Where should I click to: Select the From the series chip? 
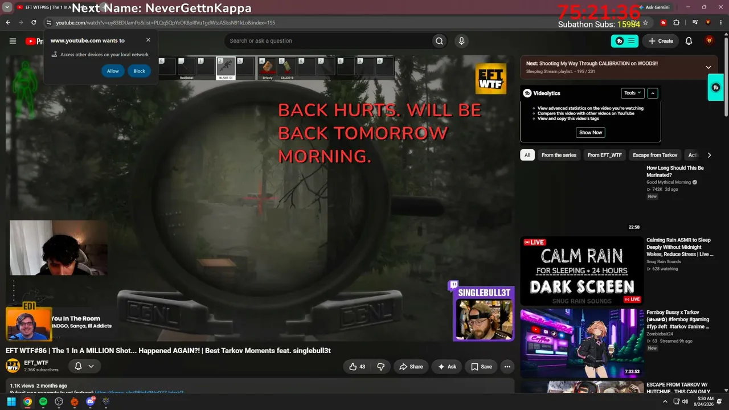tap(559, 155)
